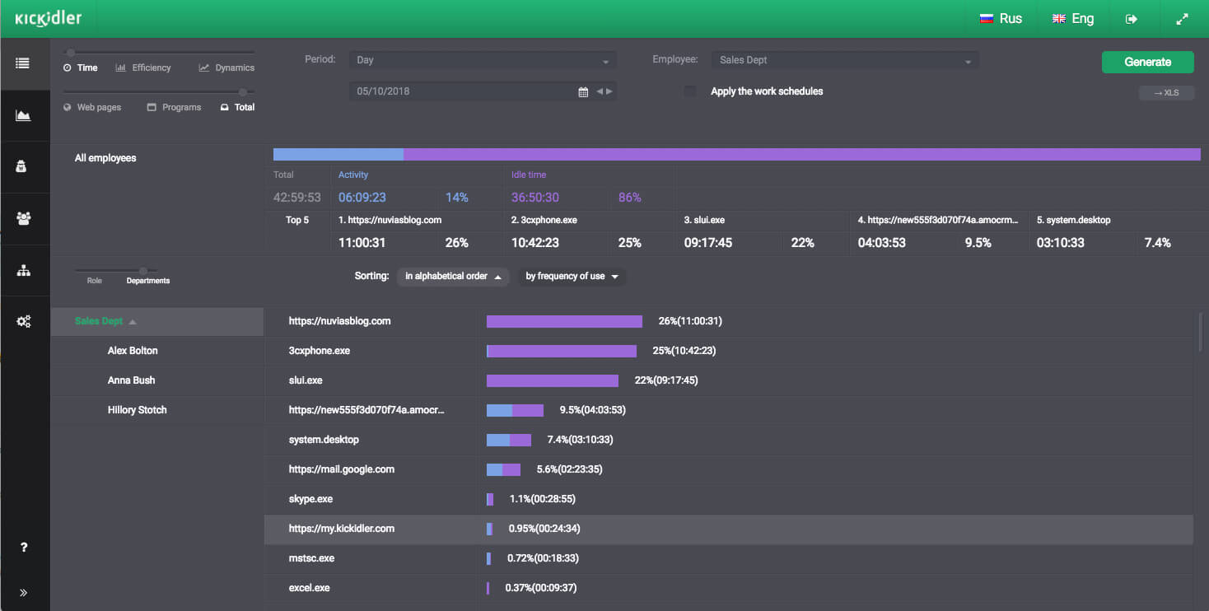Click the vertical scrollbar of application list
Screen dimensions: 1209x611
pos(1201,332)
